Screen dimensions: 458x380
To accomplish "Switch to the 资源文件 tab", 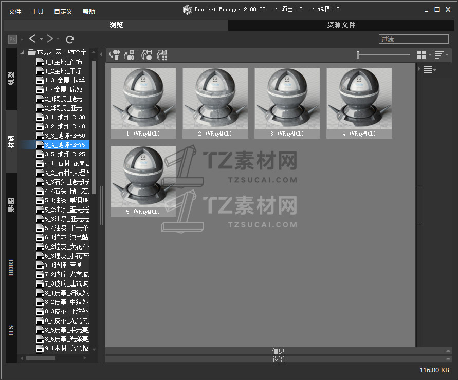I will (x=341, y=25).
